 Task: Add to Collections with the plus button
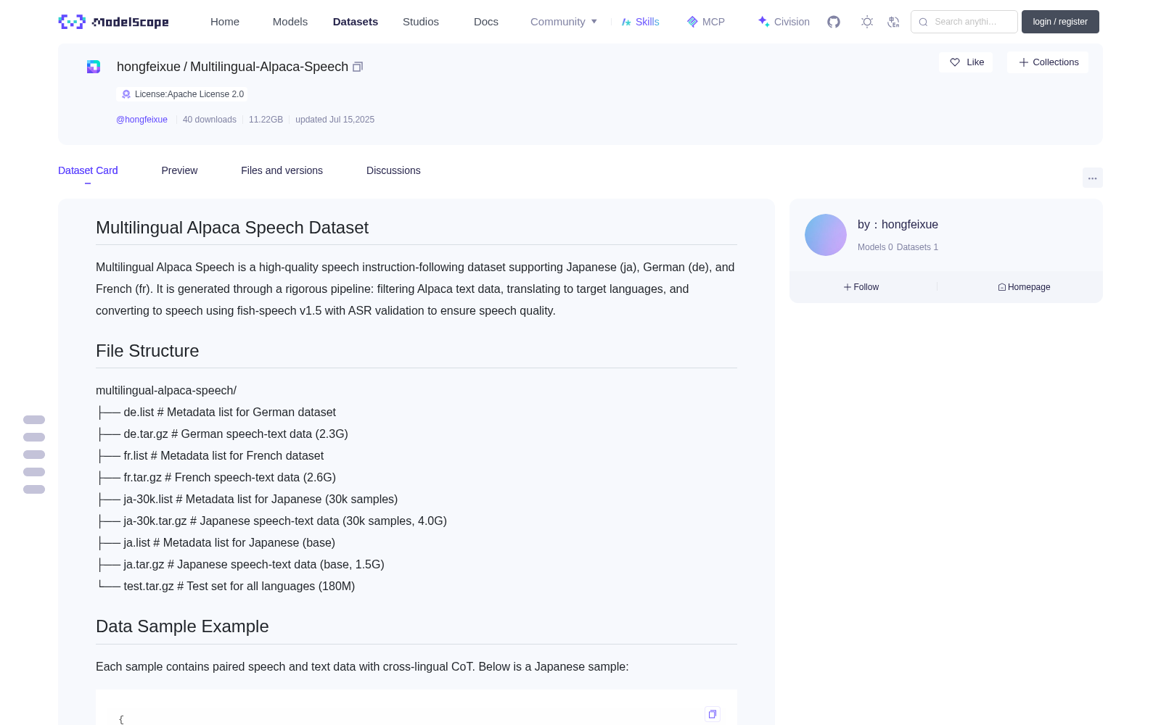coord(1048,62)
